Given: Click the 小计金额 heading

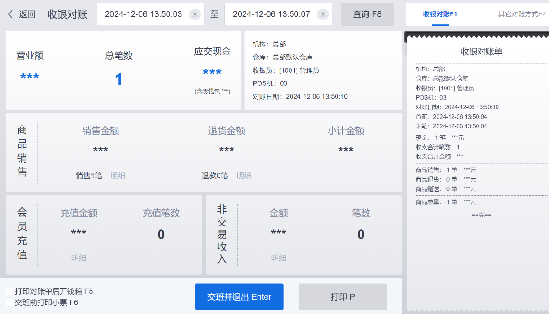Looking at the screenshot, I should 346,131.
